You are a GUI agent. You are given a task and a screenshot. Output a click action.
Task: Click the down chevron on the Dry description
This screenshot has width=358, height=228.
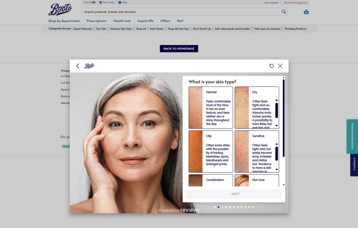pyautogui.click(x=277, y=125)
